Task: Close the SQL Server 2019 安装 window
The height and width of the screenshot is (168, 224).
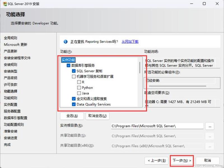Action: coord(217,4)
